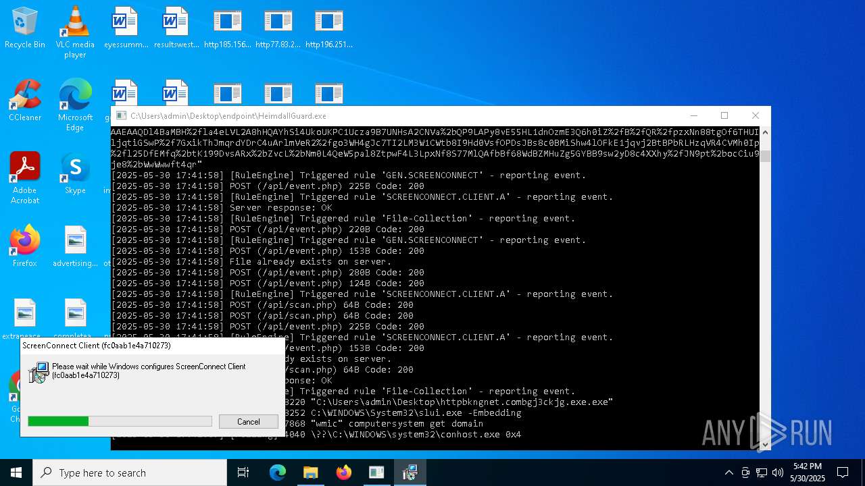This screenshot has height=486, width=865.
Task: Select the http185.156... desktop file
Action: point(227,28)
